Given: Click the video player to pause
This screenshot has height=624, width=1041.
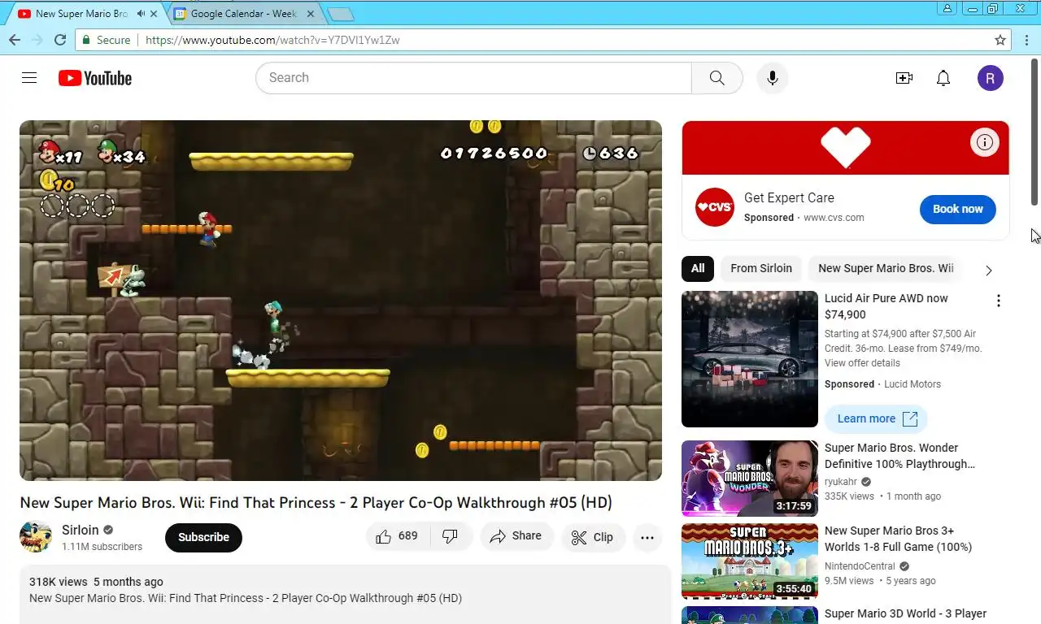Looking at the screenshot, I should tap(341, 301).
